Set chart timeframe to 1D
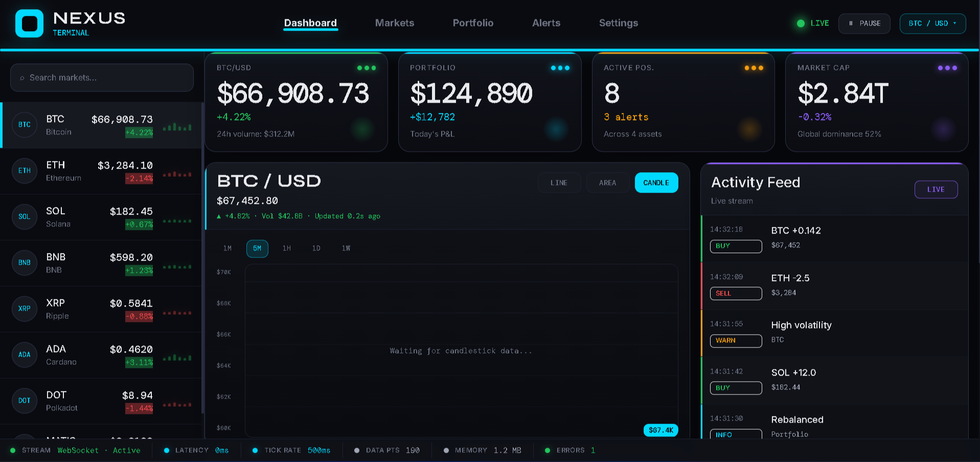Screen dimensions: 980x462 pyautogui.click(x=316, y=248)
